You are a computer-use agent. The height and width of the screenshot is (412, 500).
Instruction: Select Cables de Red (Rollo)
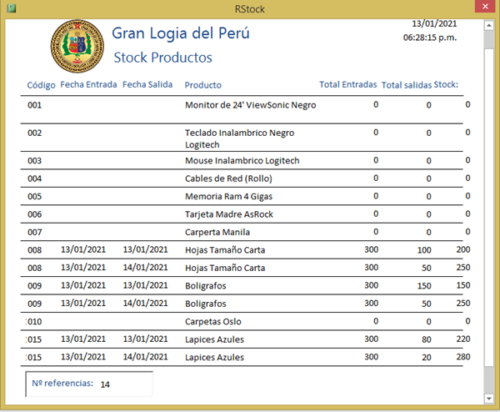click(x=228, y=178)
